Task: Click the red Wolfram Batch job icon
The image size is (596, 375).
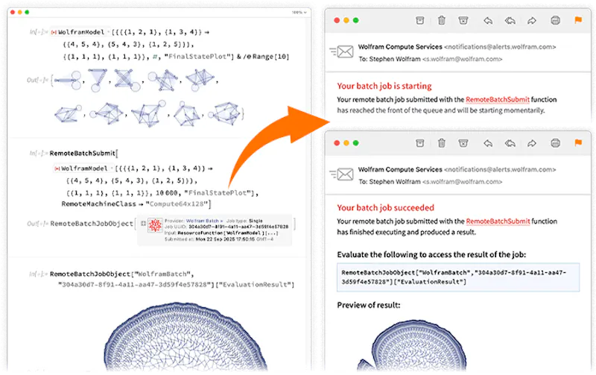Action: pyautogui.click(x=155, y=226)
